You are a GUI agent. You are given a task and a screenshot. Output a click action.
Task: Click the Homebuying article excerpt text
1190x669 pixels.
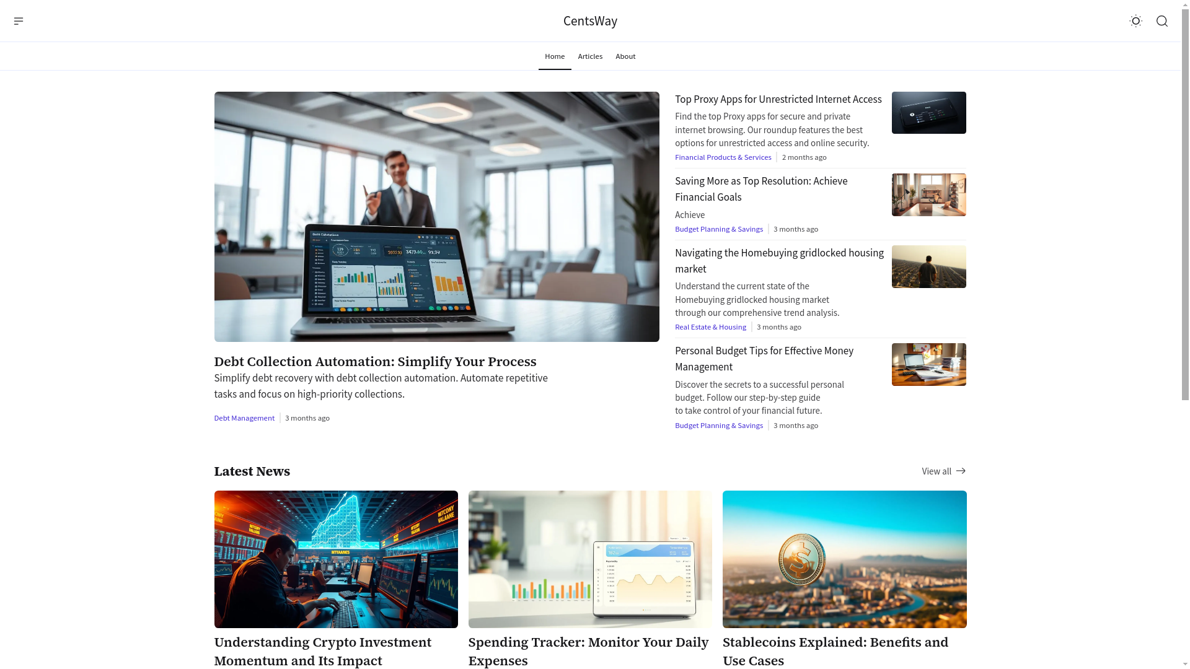757,299
